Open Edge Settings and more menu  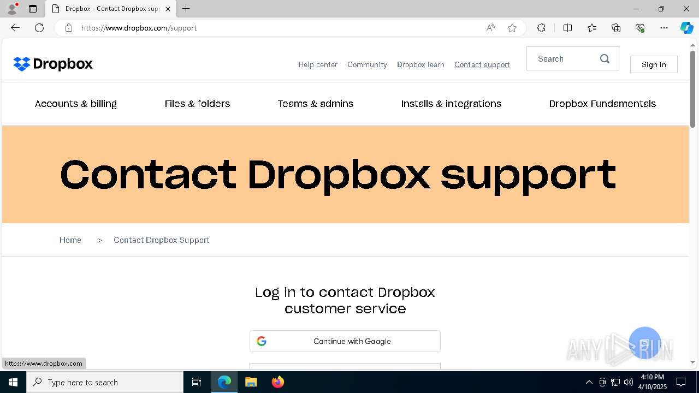tap(664, 28)
